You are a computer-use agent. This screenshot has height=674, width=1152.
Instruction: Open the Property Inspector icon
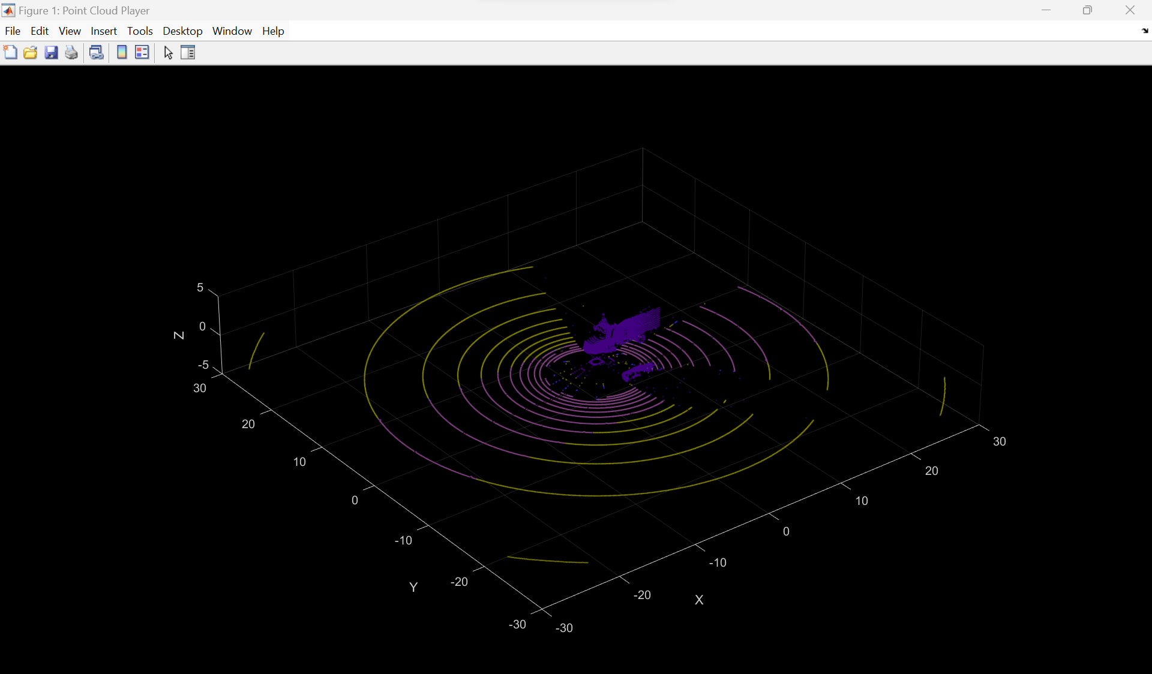click(188, 53)
